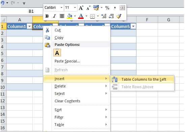185x132 pixels.
Task: Open the Sort submenu
Action: (x=77, y=110)
